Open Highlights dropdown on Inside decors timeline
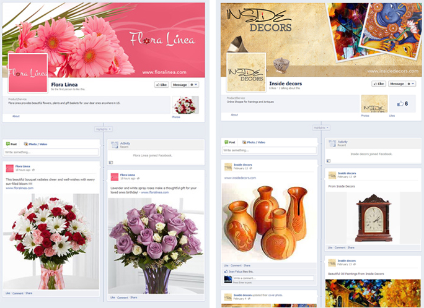 321,127
